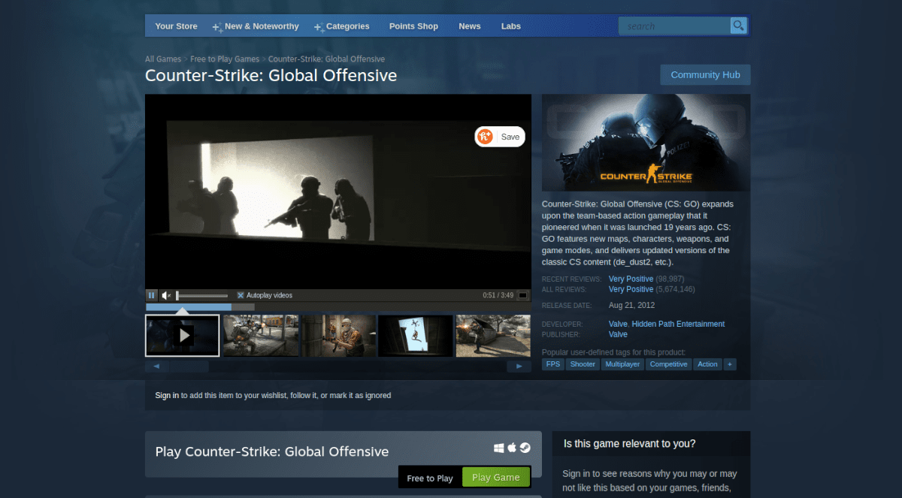The width and height of the screenshot is (902, 498).
Task: Select the parachute jump video thumbnail
Action: 415,335
